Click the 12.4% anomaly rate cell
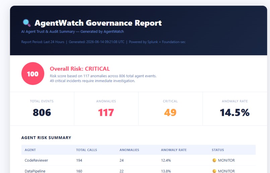This screenshot has width=270, height=173. 166,160
